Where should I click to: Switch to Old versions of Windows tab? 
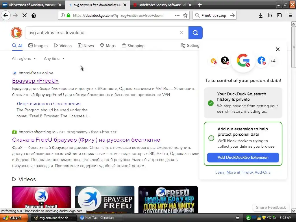pyautogui.click(x=32, y=5)
